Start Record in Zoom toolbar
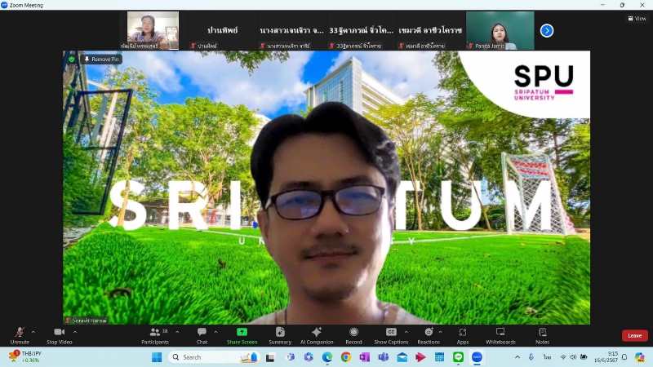 click(x=353, y=335)
